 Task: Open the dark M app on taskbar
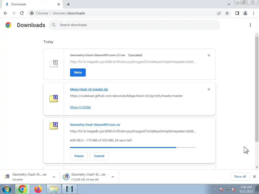click(70, 189)
